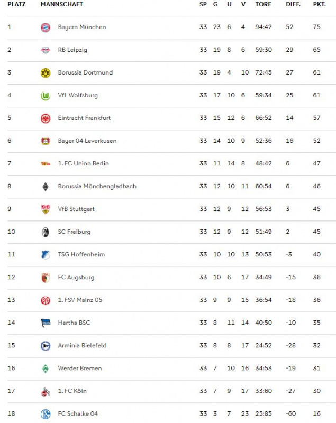The image size is (336, 423).
Task: Click the Bayern München club logo
Action: [46, 27]
